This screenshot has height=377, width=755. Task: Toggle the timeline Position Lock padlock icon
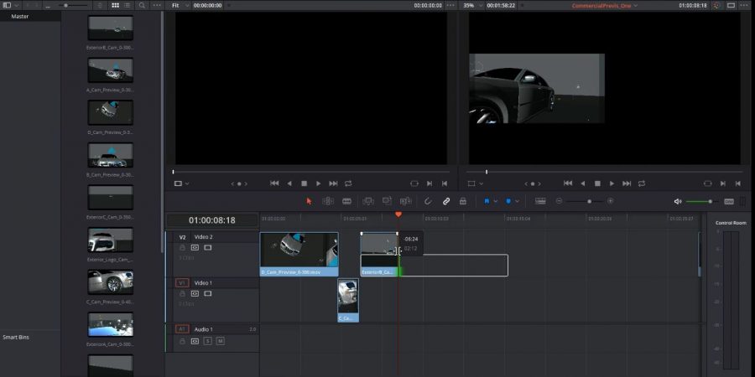pos(464,201)
